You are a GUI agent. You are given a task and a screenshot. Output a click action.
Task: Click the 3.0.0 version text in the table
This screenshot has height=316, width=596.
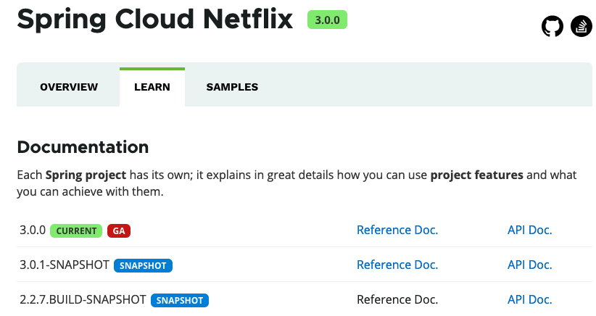coord(33,230)
